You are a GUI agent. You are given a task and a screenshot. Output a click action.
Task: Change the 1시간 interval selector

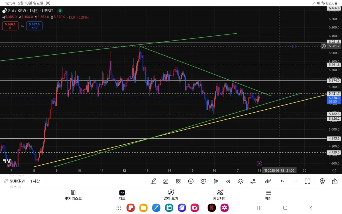[x=35, y=181]
